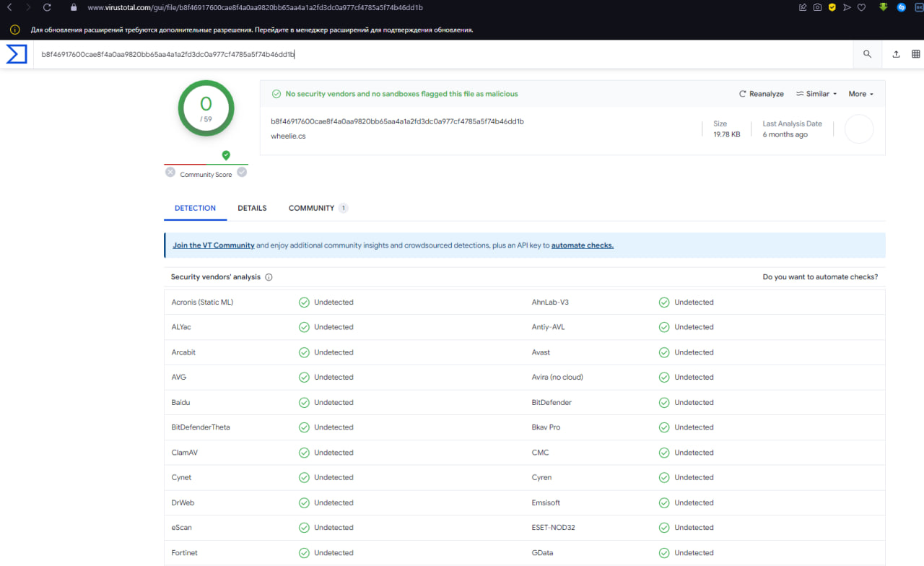This screenshot has height=566, width=924.
Task: Click the file name wheelie.cs
Action: (288, 136)
